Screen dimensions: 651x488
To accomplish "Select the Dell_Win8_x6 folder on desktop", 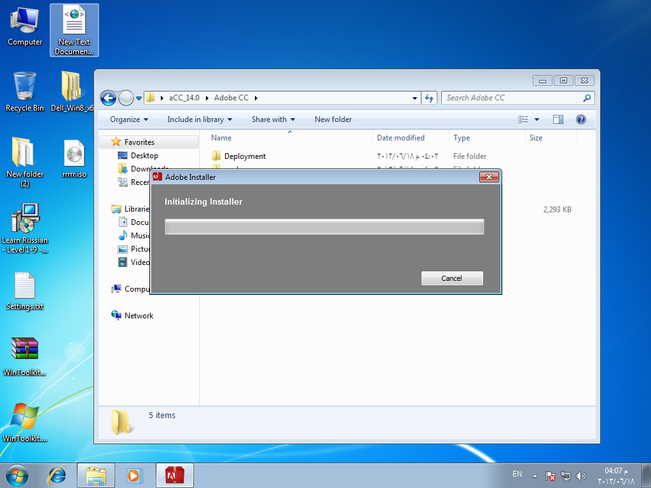I will coord(71,92).
